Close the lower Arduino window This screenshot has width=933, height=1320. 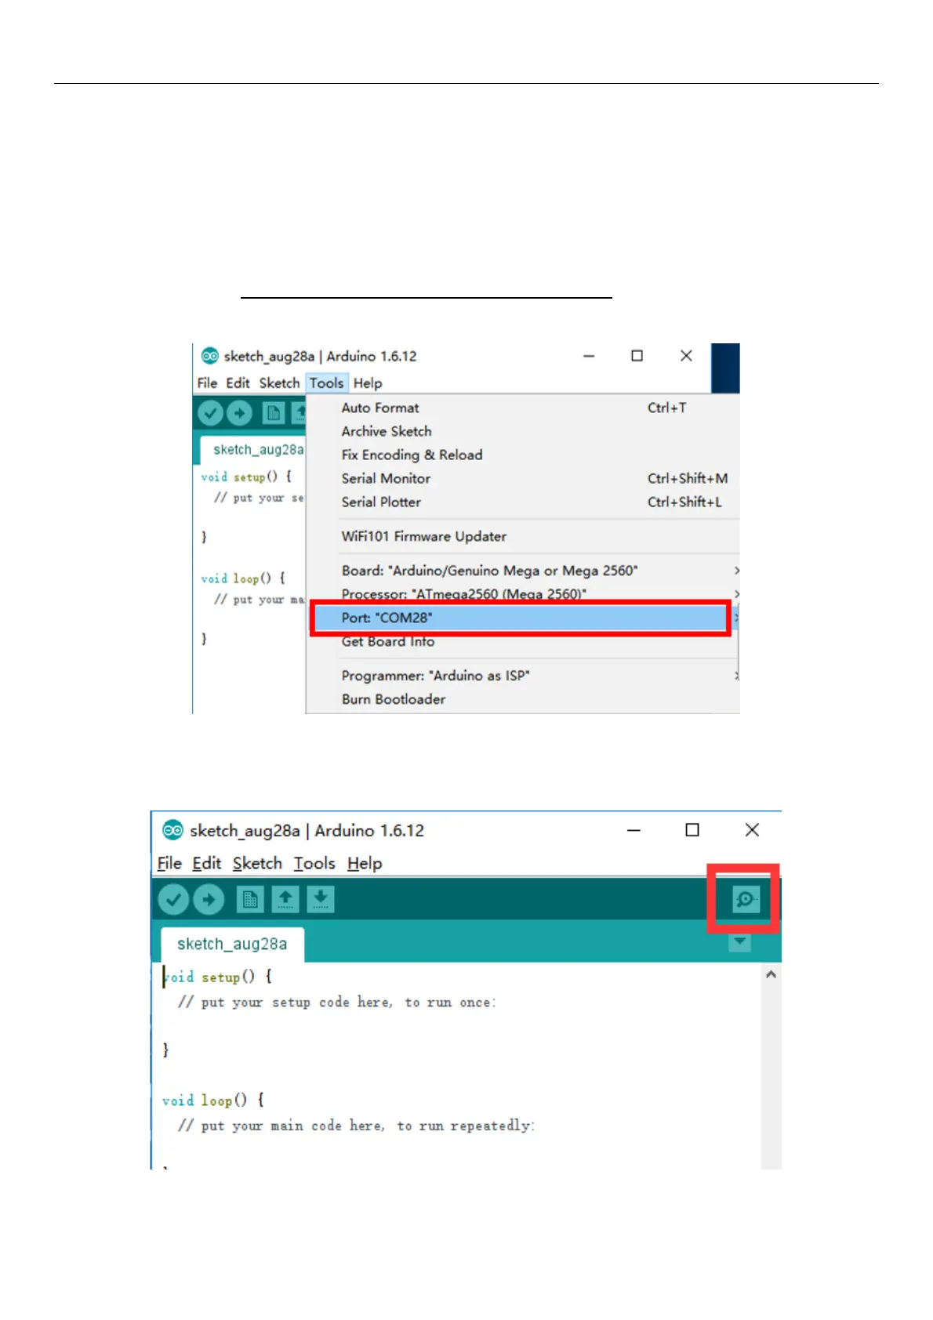(x=752, y=830)
